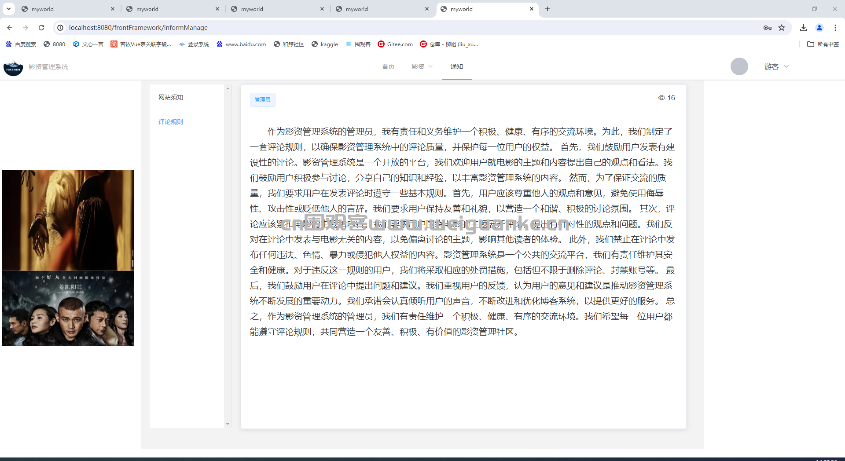Viewport: 845px width, 461px height.
Task: Open the Chrome three-dot menu
Action: click(x=835, y=28)
